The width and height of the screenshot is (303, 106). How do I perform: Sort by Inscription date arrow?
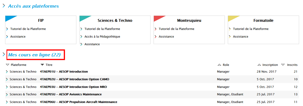[259, 65]
